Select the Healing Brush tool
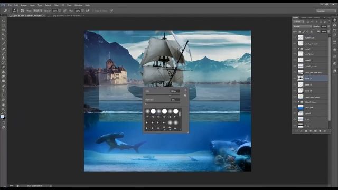 click(x=3, y=49)
